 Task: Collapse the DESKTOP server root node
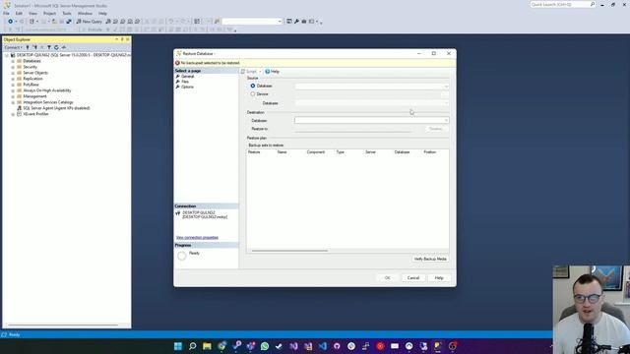7,55
